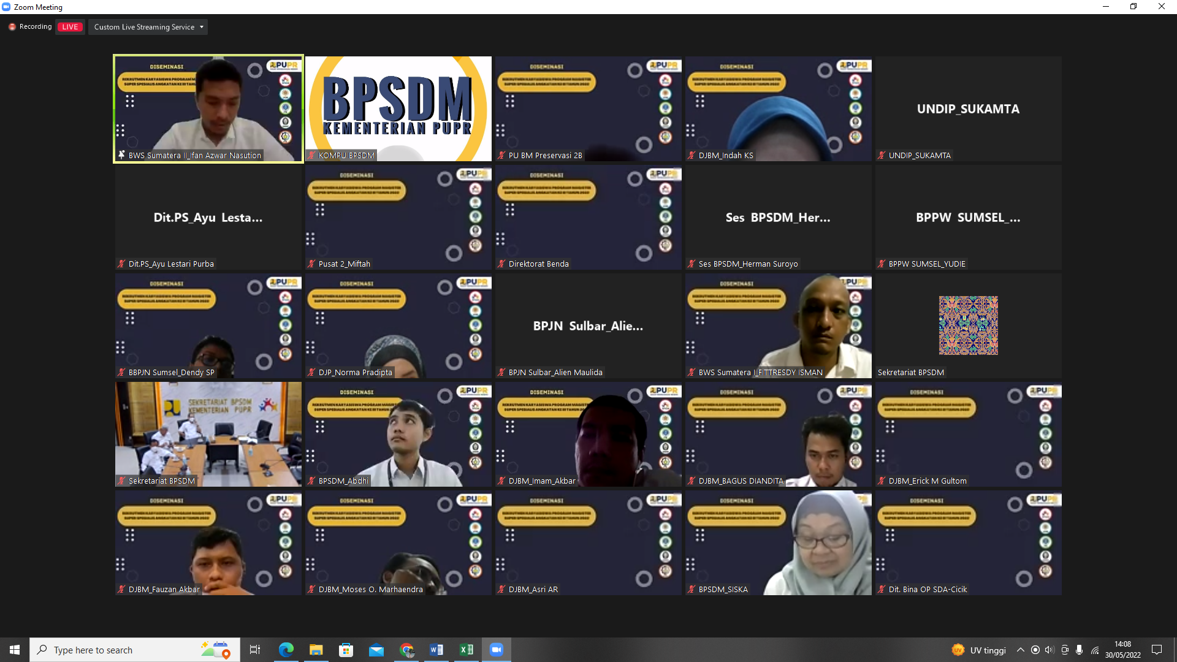The image size is (1177, 662).
Task: Expand the hidden system tray icons chevron
Action: click(1021, 650)
